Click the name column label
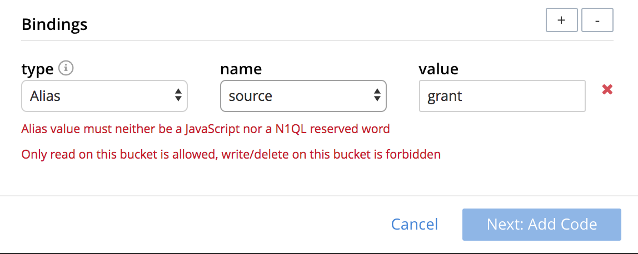The image size is (638, 254). [x=241, y=69]
